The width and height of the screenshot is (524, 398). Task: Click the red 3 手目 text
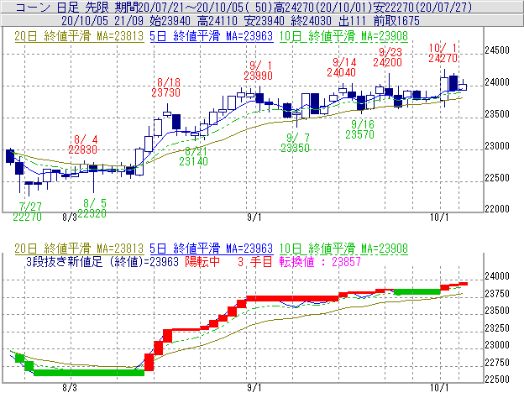tap(255, 262)
